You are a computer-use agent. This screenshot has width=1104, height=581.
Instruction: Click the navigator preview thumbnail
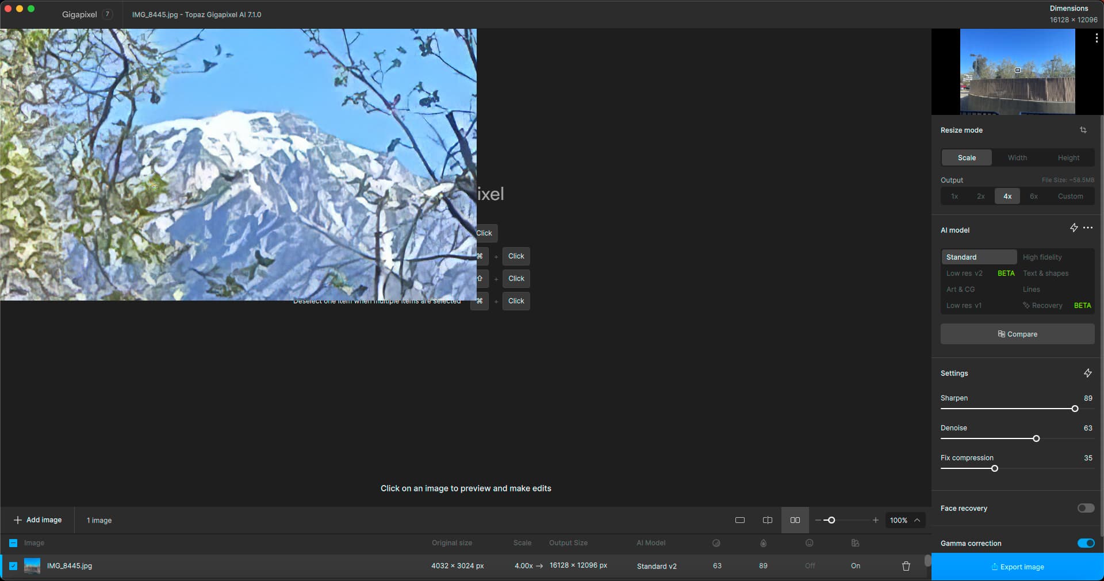click(1017, 71)
